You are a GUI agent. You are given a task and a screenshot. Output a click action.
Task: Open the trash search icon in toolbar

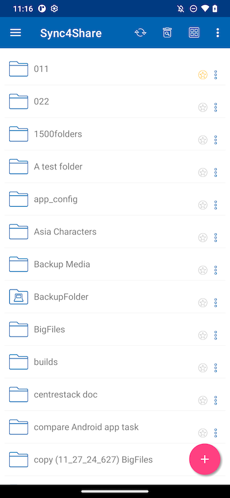(167, 33)
